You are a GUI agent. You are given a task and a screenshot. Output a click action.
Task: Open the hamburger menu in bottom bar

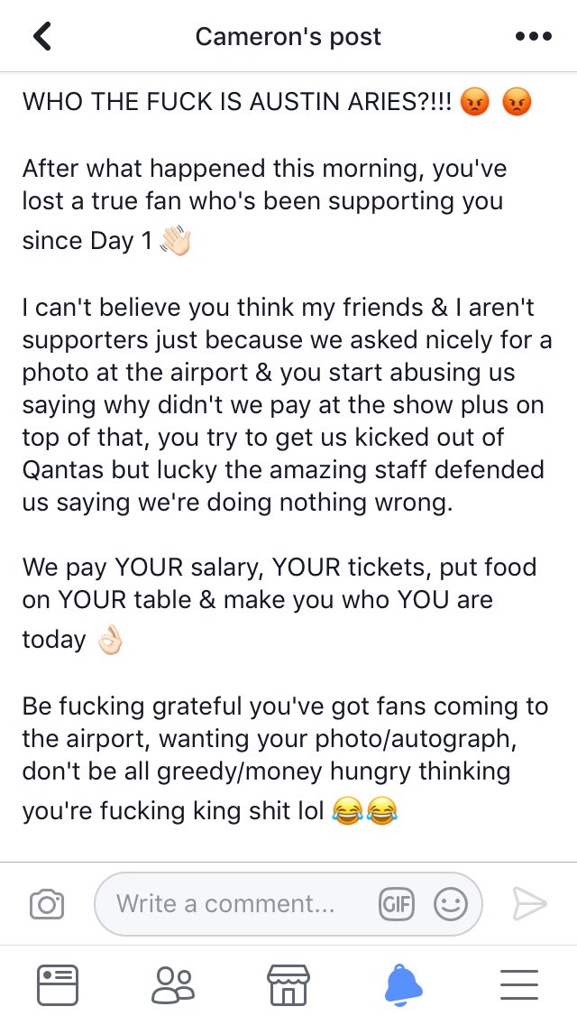coord(518,984)
